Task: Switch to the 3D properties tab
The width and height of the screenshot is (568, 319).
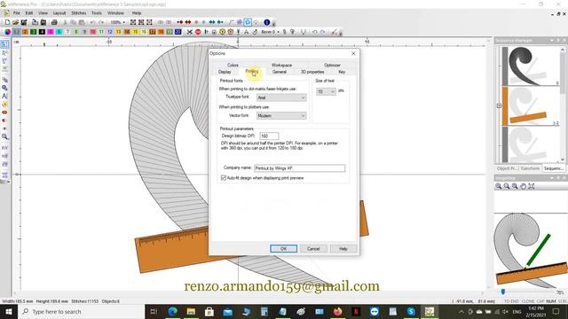Action: pyautogui.click(x=312, y=72)
